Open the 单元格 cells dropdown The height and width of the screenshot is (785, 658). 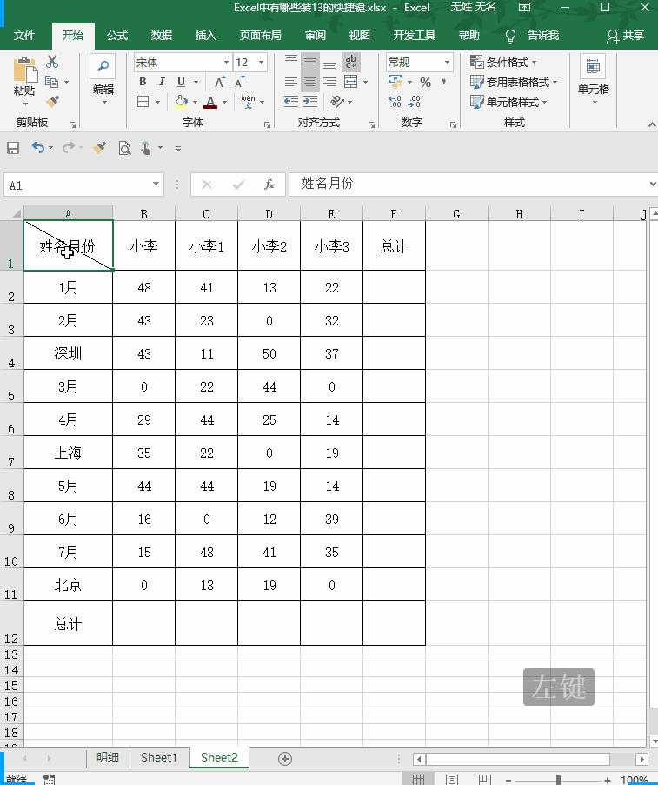pos(594,80)
